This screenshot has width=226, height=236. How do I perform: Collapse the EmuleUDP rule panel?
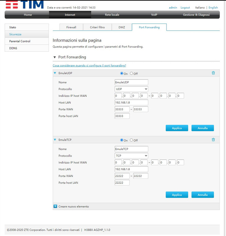[x=55, y=73]
